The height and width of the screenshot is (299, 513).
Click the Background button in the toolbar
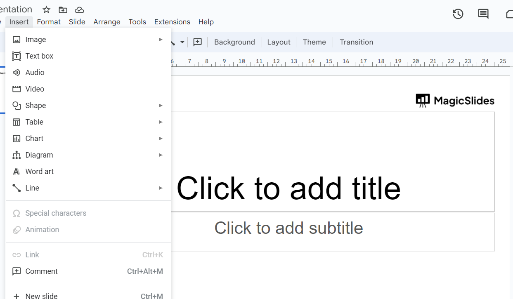click(x=234, y=42)
